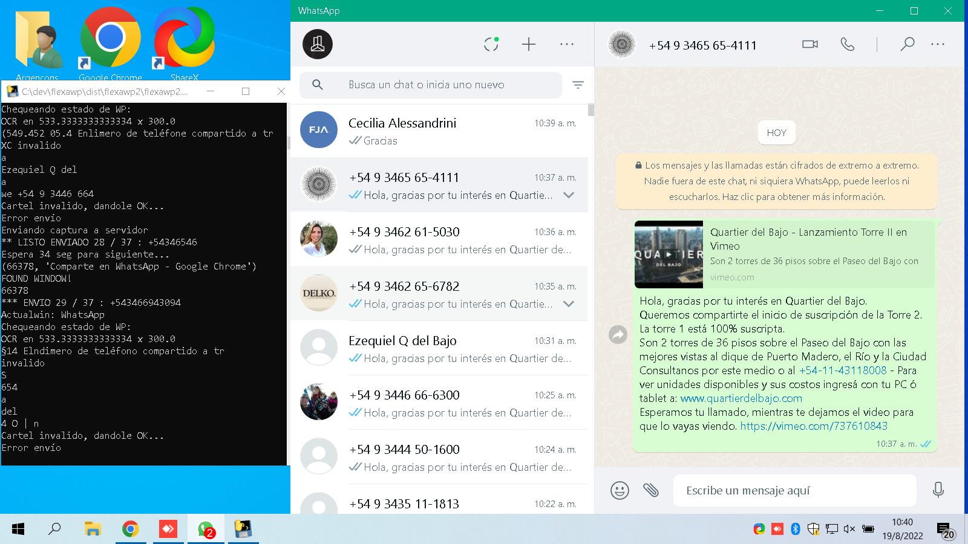Viewport: 968px width, 544px height.
Task: Open chat with +54 9 3435 11-1813
Action: pyautogui.click(x=439, y=499)
